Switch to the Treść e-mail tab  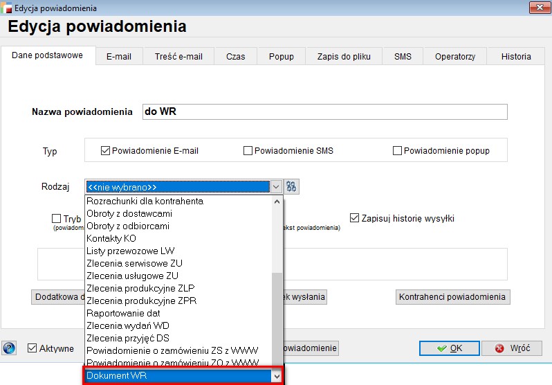click(x=178, y=57)
